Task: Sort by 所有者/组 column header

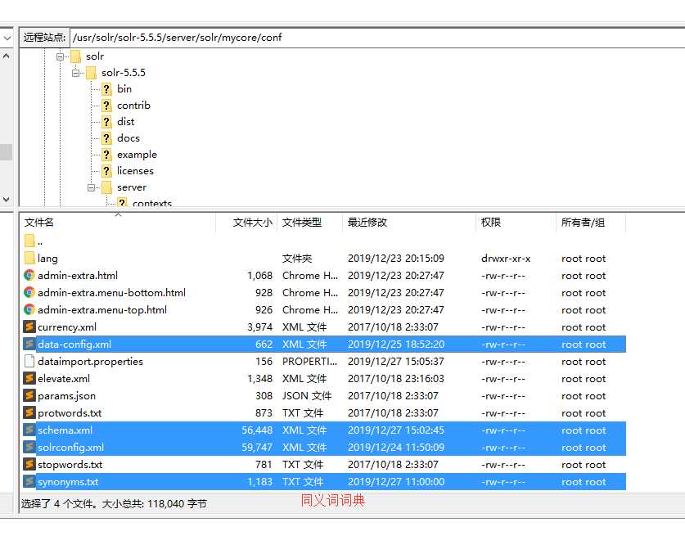Action: click(x=591, y=223)
